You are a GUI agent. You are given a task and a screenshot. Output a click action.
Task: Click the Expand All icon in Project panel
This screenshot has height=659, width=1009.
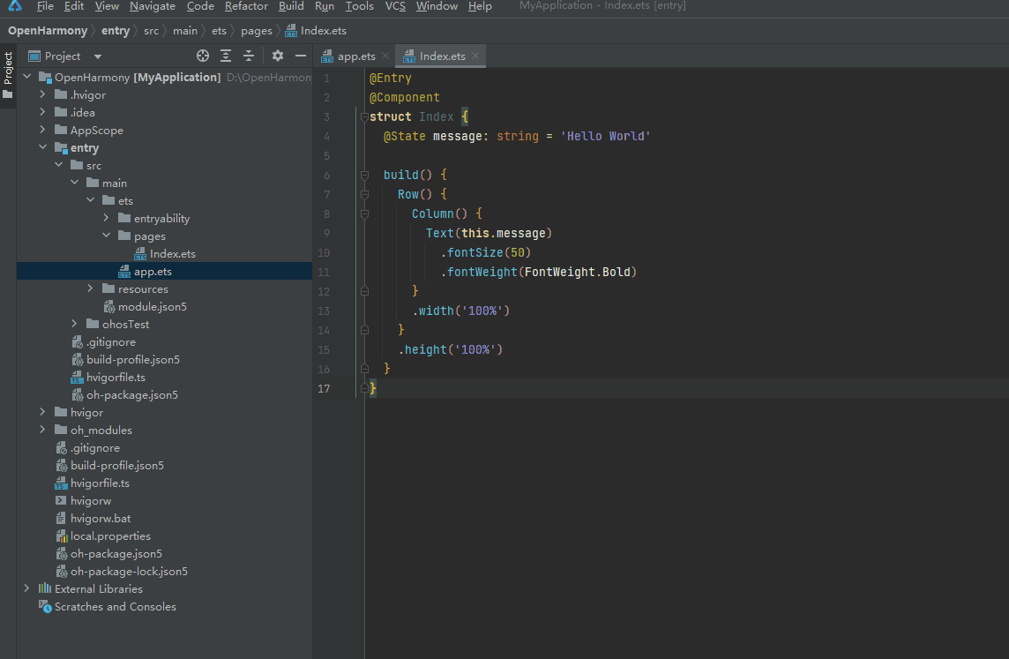click(226, 56)
